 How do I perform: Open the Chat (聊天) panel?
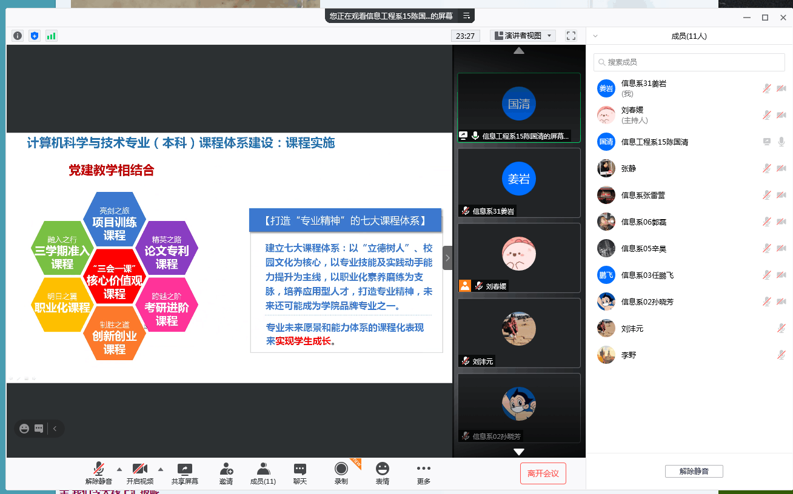point(300,473)
